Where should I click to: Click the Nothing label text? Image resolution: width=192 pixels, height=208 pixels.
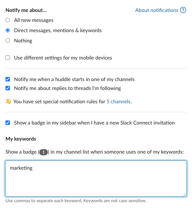coord(23,41)
